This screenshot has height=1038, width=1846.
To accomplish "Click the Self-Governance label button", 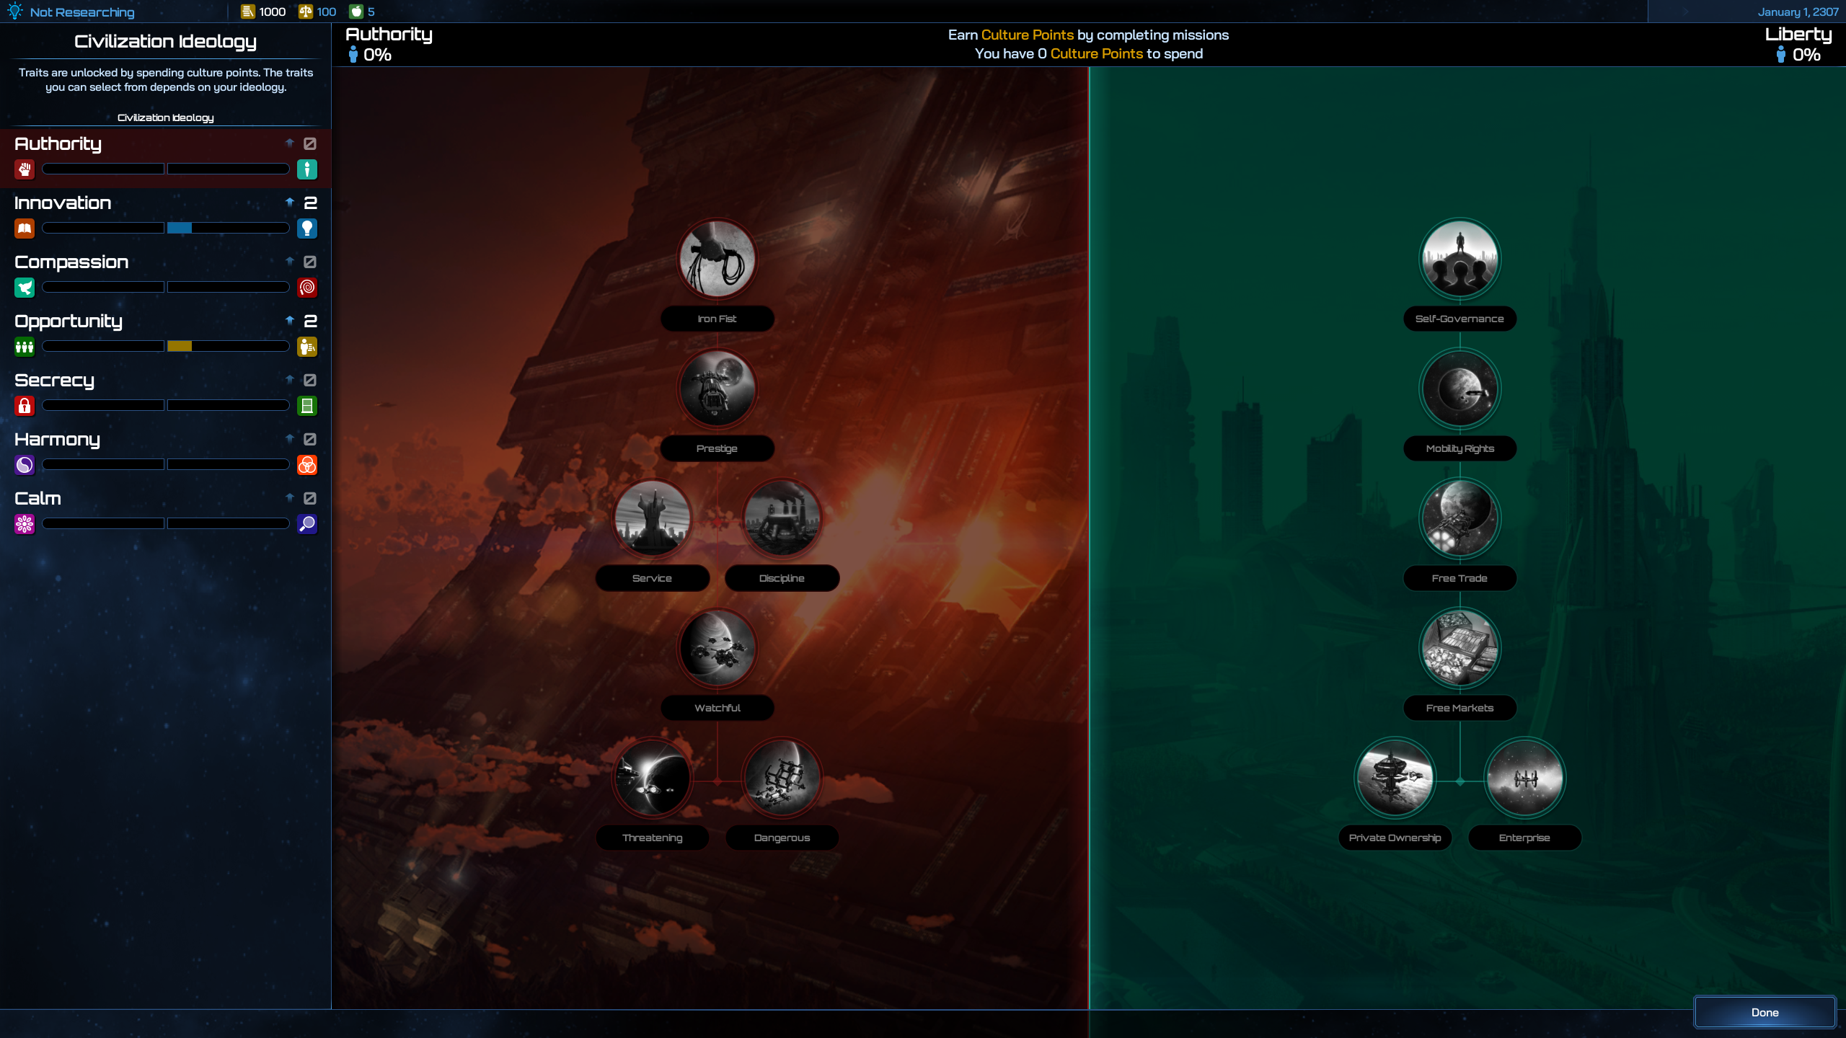I will (x=1459, y=319).
